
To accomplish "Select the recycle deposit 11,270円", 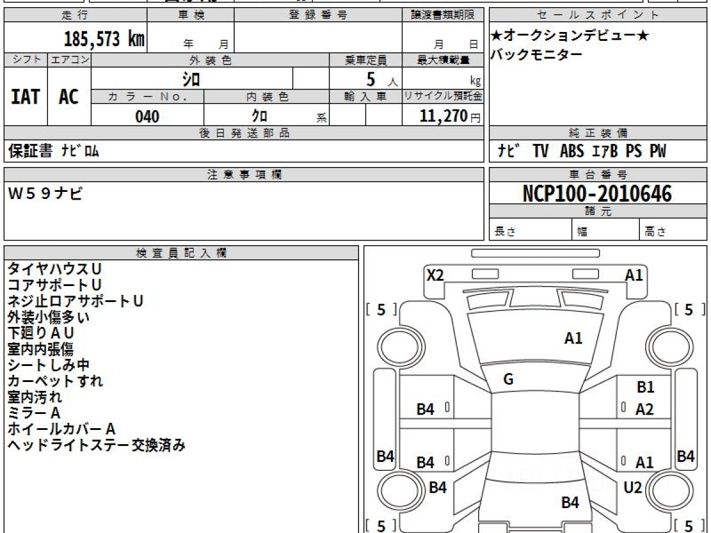I will 450,116.
